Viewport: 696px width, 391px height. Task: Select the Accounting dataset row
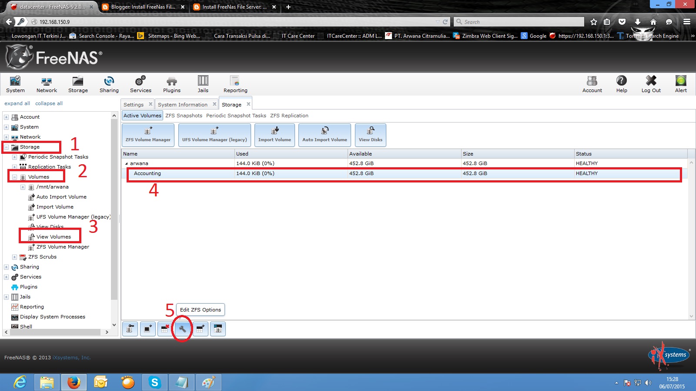(404, 173)
